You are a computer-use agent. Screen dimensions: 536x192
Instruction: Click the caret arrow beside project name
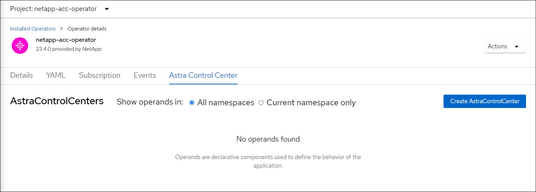point(107,9)
